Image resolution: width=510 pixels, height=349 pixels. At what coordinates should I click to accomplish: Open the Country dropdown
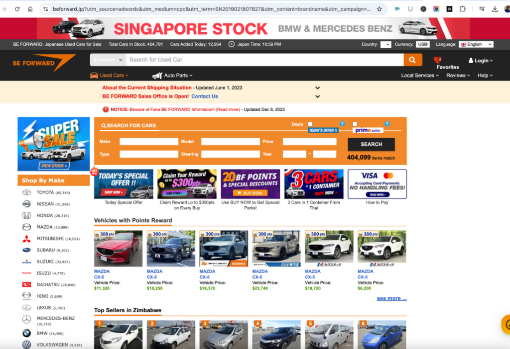tap(385, 44)
